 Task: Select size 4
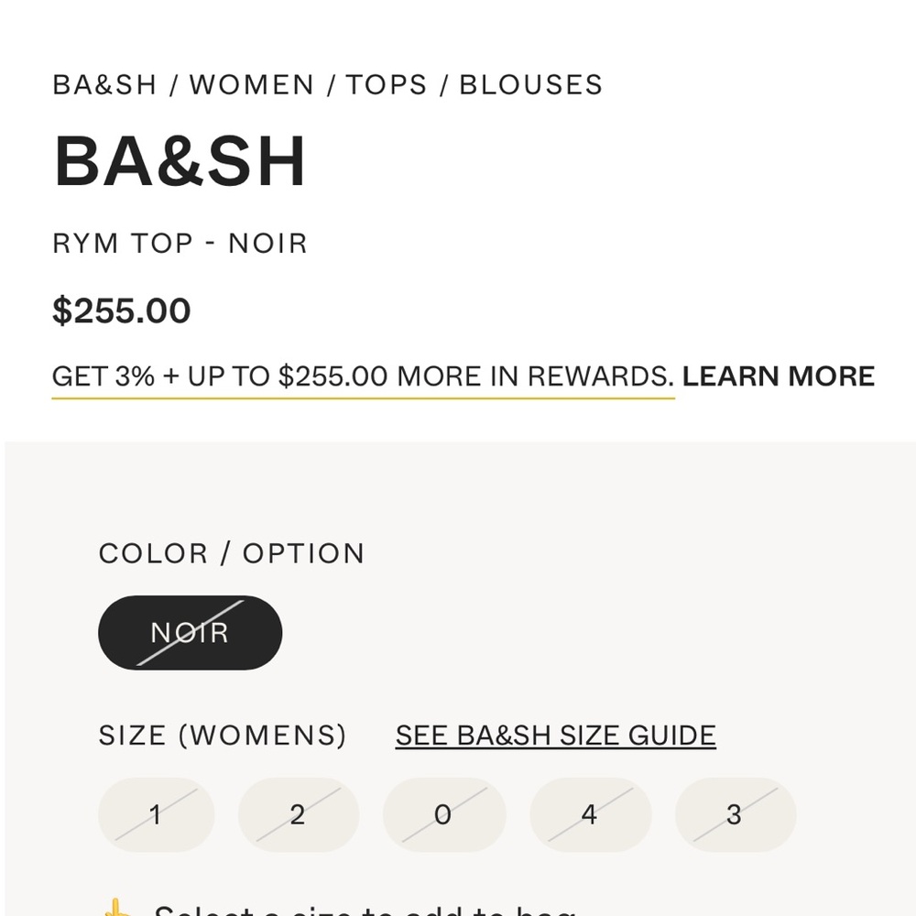590,814
